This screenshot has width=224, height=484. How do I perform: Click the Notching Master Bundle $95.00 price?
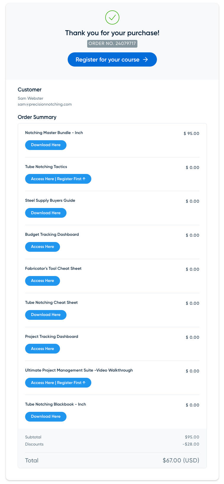pyautogui.click(x=191, y=133)
